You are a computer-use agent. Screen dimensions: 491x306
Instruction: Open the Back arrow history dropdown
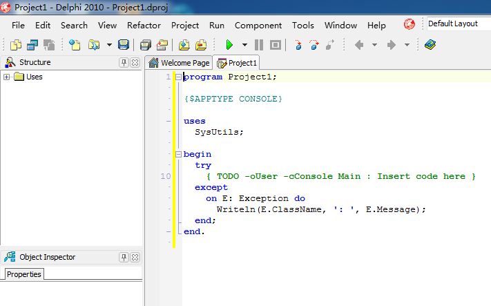374,45
